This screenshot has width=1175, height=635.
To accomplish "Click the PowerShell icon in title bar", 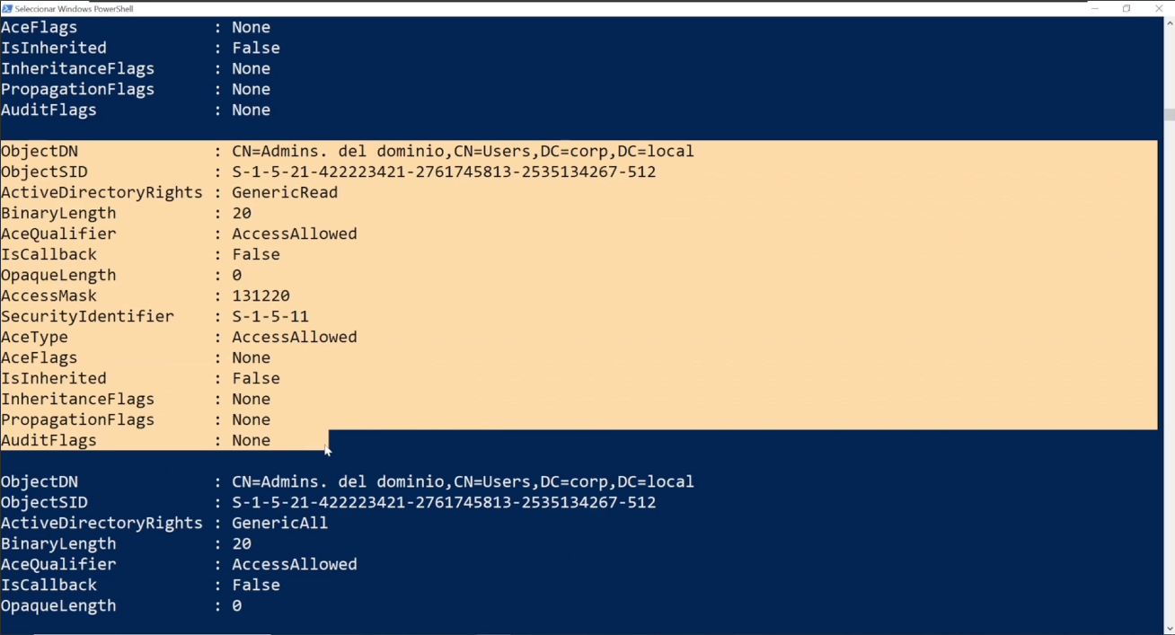I will [x=7, y=8].
